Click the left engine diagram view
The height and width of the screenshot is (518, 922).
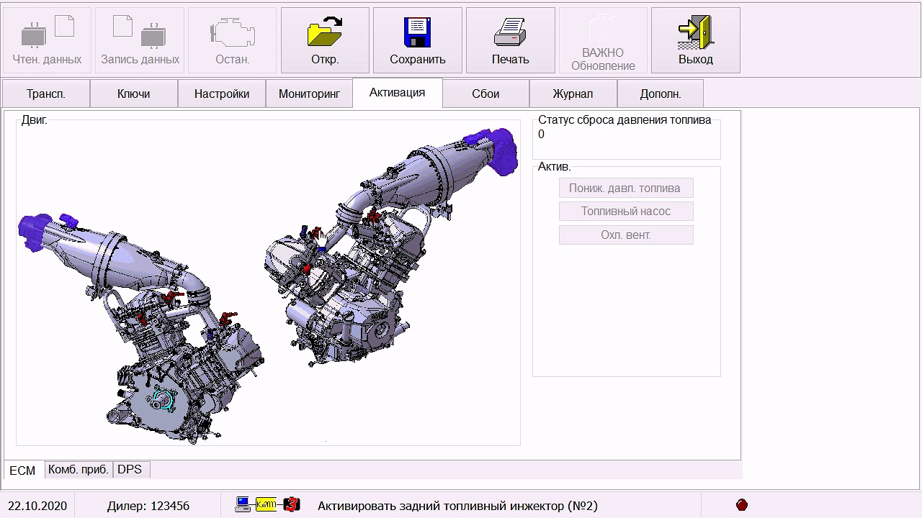tap(140, 327)
